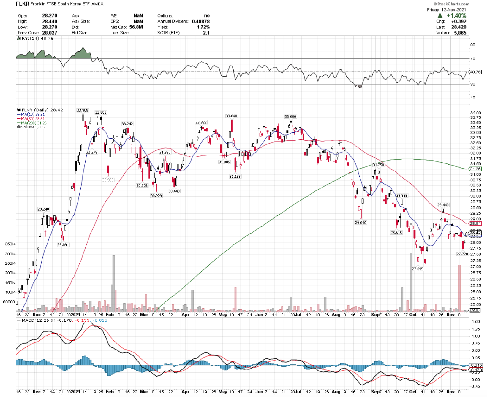Image resolution: width=487 pixels, height=397 pixels.
Task: Click the 31.250 September price annotation
Action: [378, 165]
